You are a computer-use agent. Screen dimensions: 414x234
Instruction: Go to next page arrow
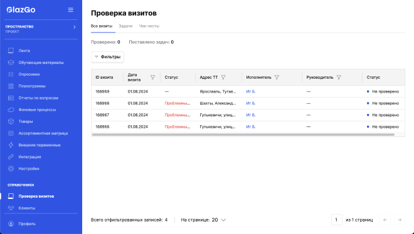click(x=400, y=220)
